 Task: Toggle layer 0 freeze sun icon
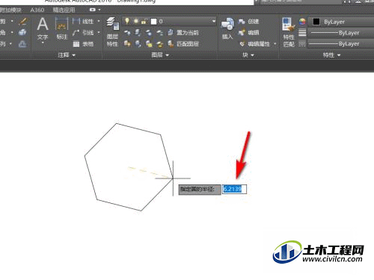tap(136, 22)
